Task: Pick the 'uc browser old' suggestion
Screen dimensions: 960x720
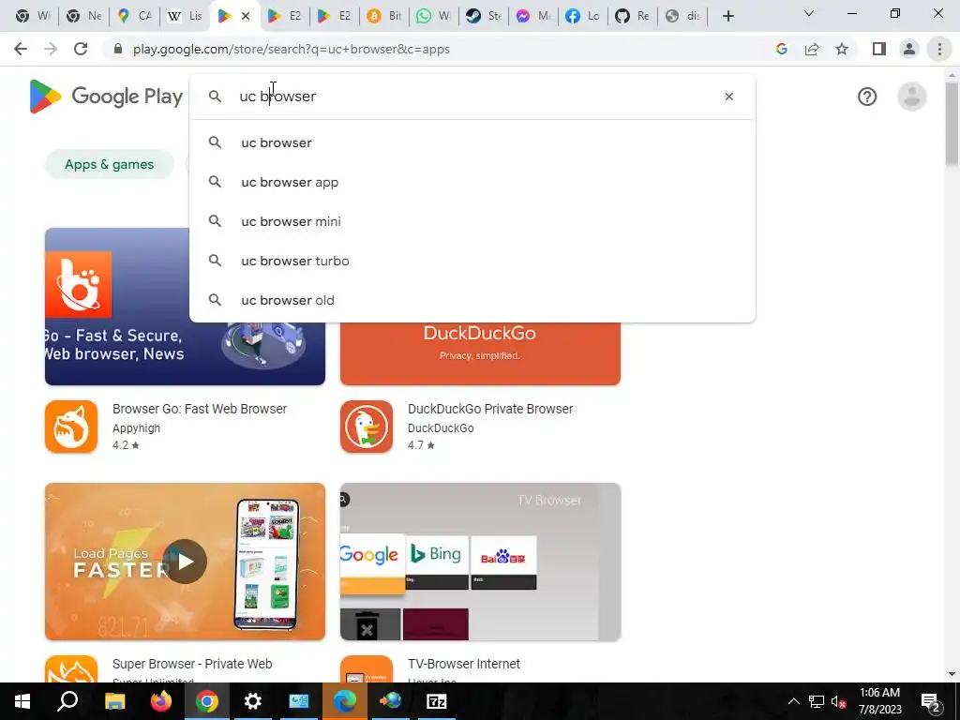Action: pos(472,300)
